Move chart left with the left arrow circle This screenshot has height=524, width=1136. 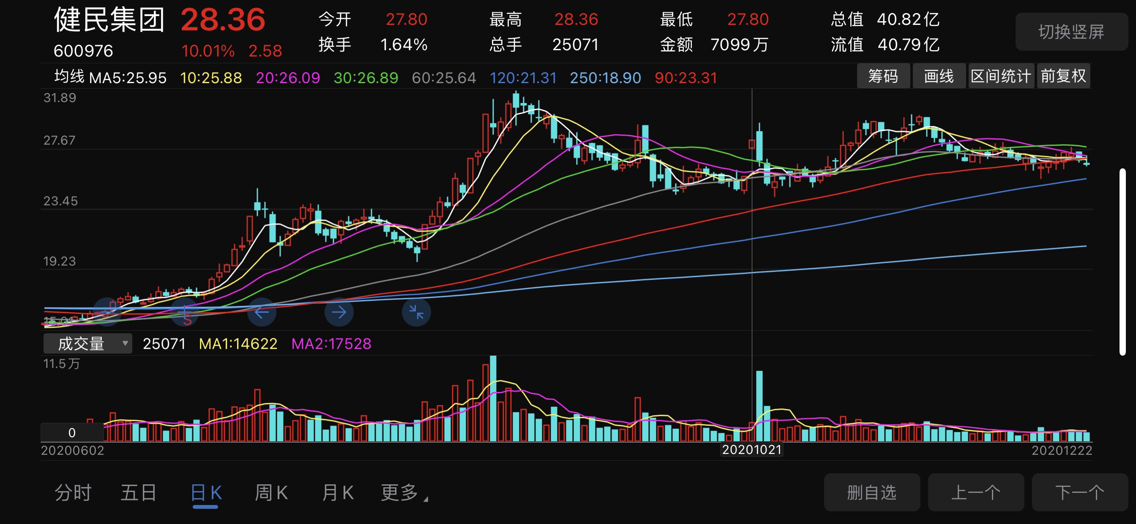262,312
